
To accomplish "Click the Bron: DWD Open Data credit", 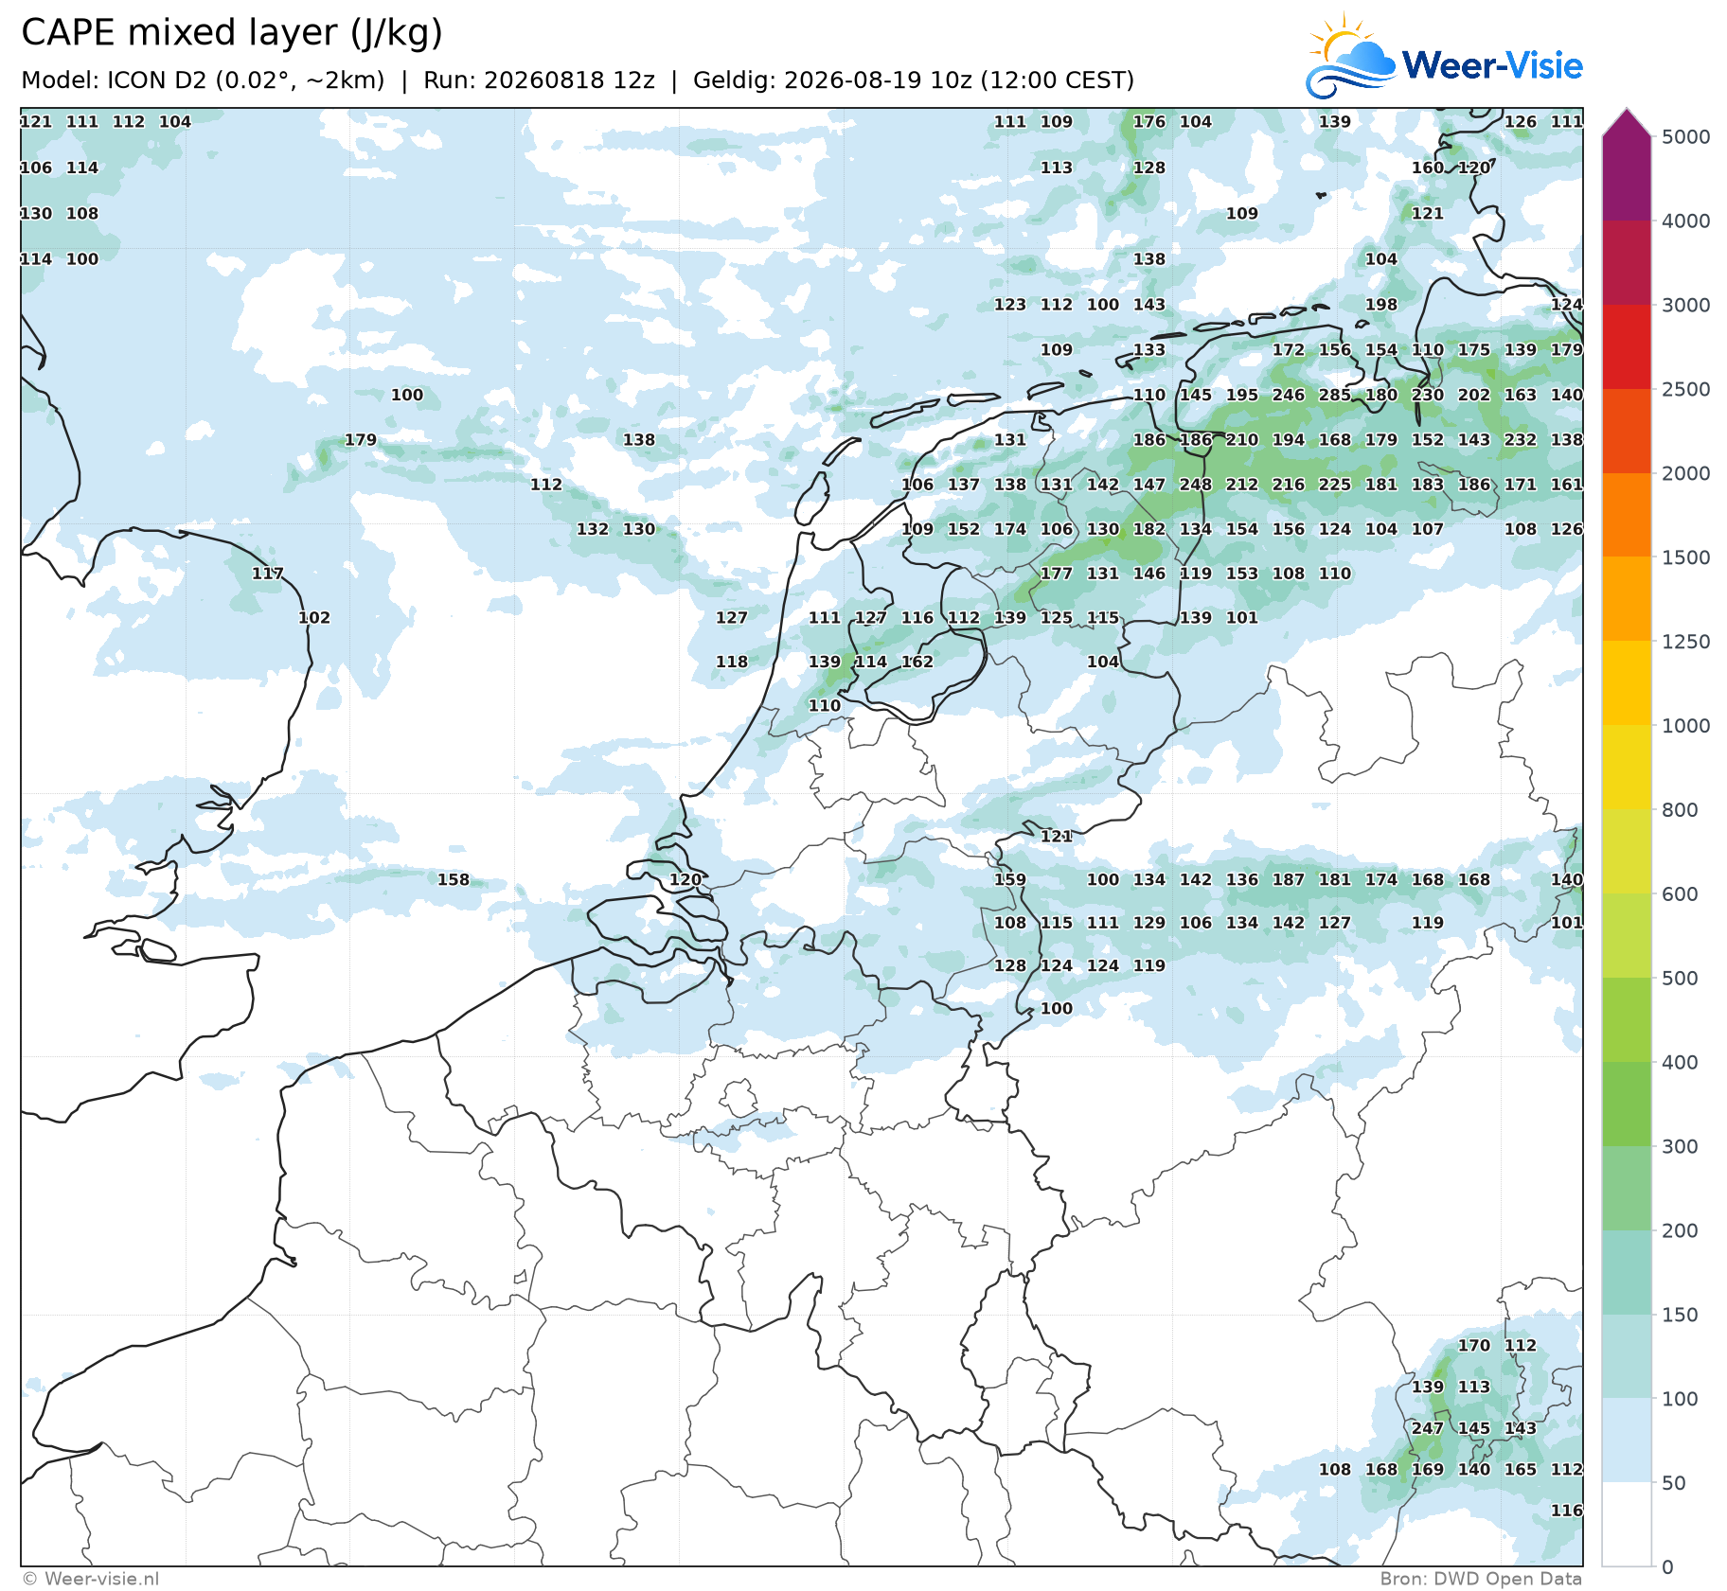I will 1481,1579.
